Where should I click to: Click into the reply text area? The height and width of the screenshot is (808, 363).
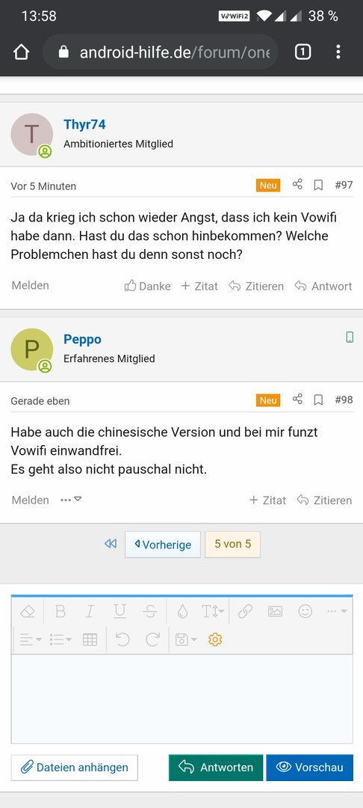tap(181, 698)
